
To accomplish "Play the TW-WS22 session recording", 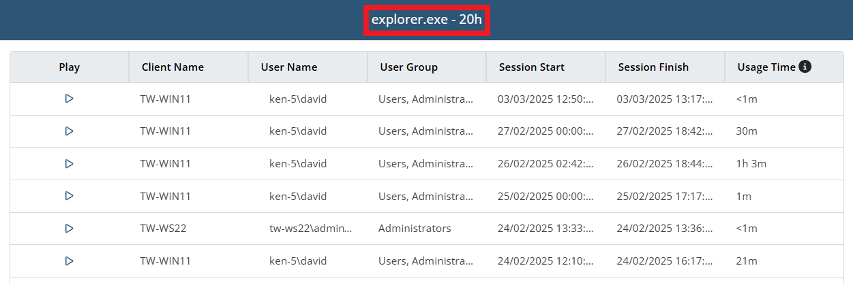I will [69, 229].
